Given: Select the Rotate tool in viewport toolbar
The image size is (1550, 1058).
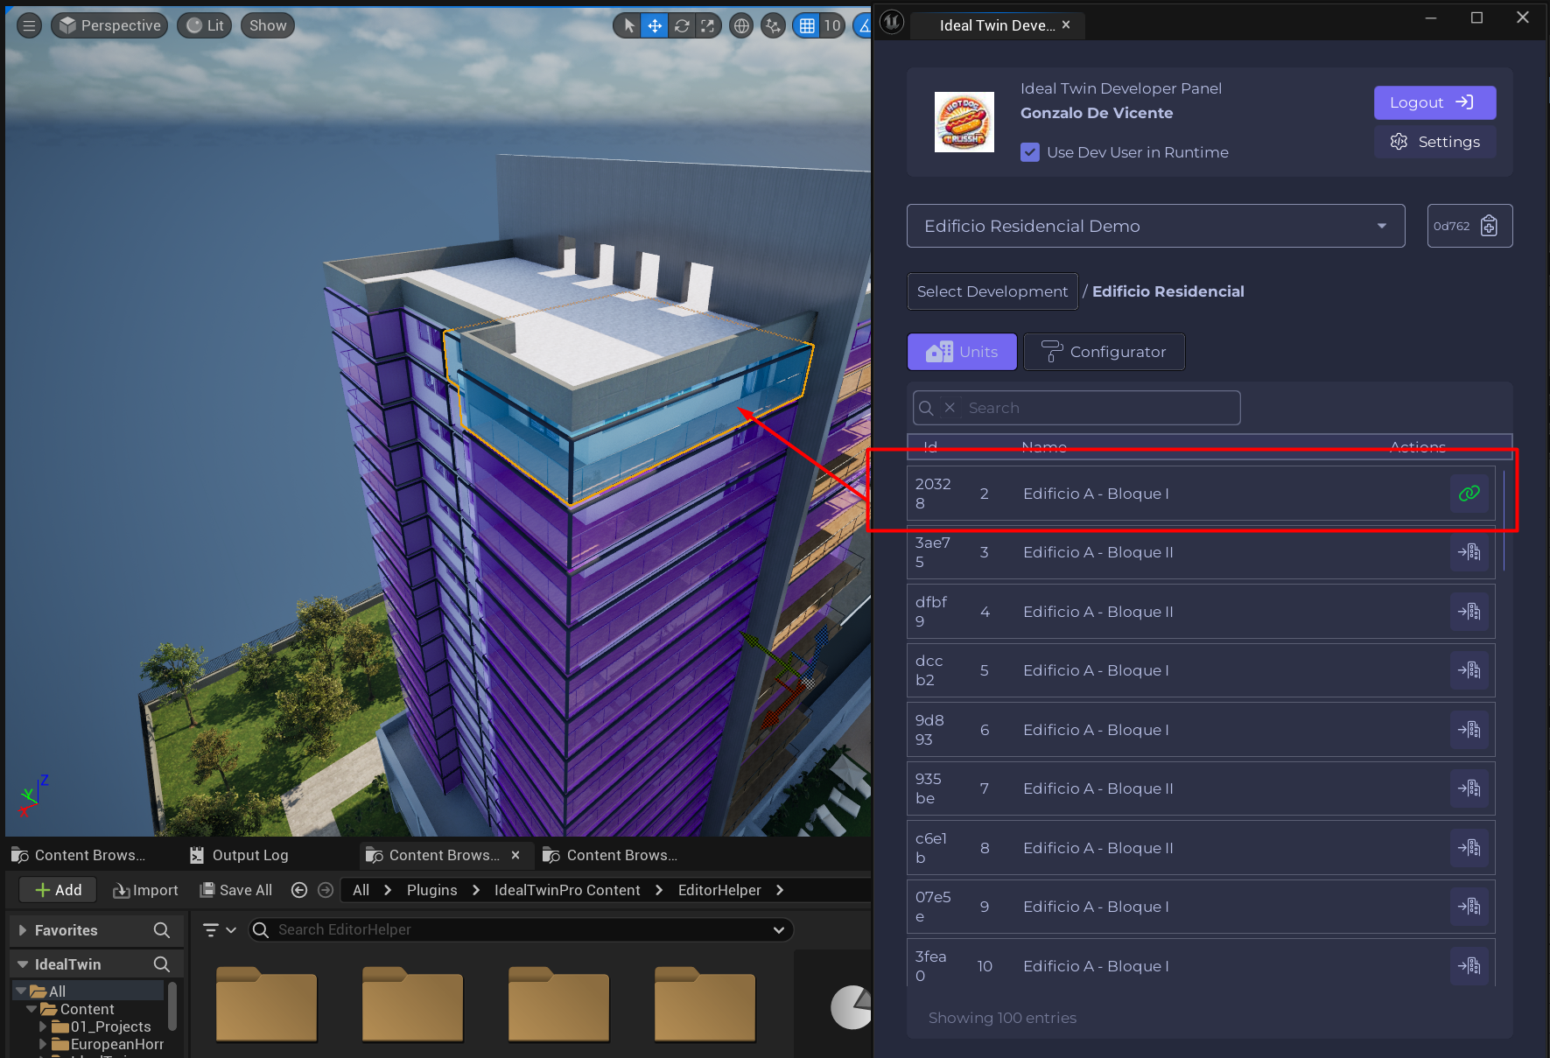Looking at the screenshot, I should pos(682,26).
